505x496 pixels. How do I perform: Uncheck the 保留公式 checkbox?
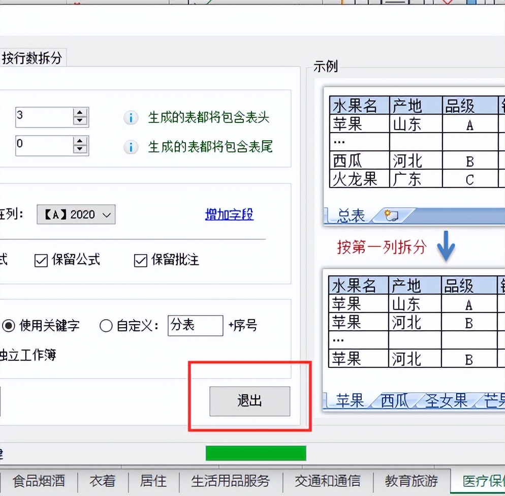pos(40,260)
